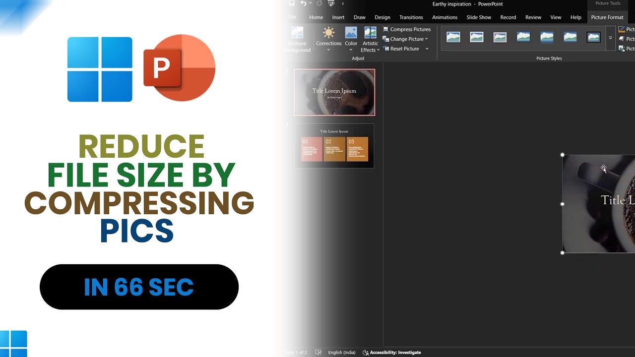Viewport: 635px width, 357px height.
Task: Open the Record tab
Action: click(x=508, y=17)
